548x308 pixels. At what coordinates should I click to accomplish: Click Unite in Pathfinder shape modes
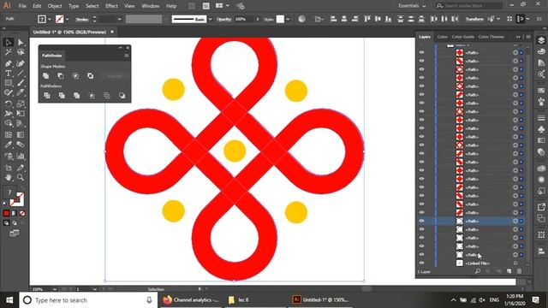coord(45,76)
